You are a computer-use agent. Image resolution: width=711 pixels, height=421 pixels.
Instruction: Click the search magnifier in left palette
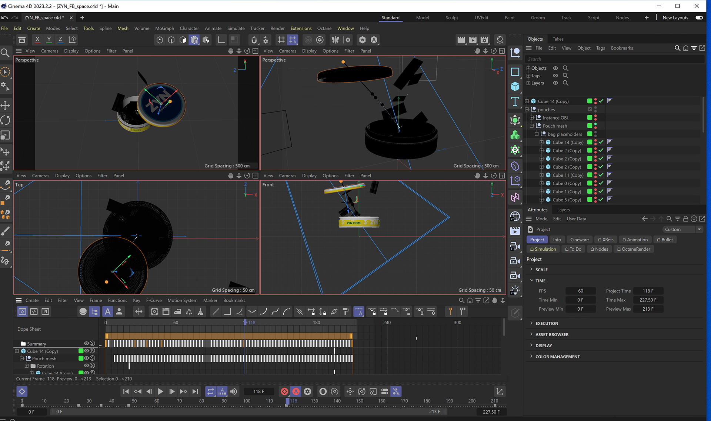tap(5, 53)
